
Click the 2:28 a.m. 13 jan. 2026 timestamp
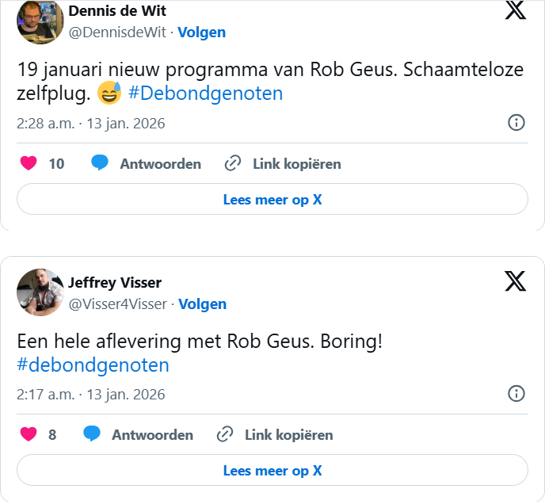[x=91, y=124]
